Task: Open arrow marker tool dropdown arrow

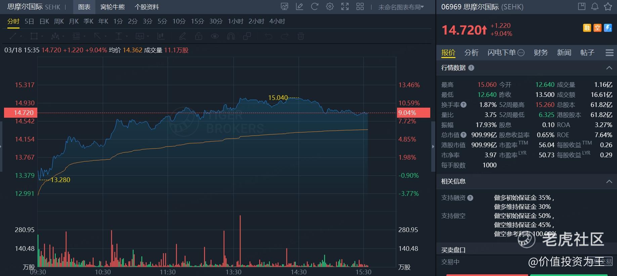Action: point(105,36)
